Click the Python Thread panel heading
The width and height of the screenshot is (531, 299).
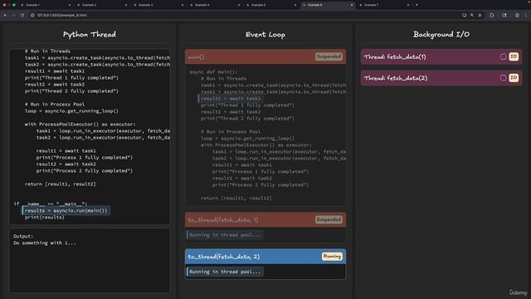[x=90, y=34]
